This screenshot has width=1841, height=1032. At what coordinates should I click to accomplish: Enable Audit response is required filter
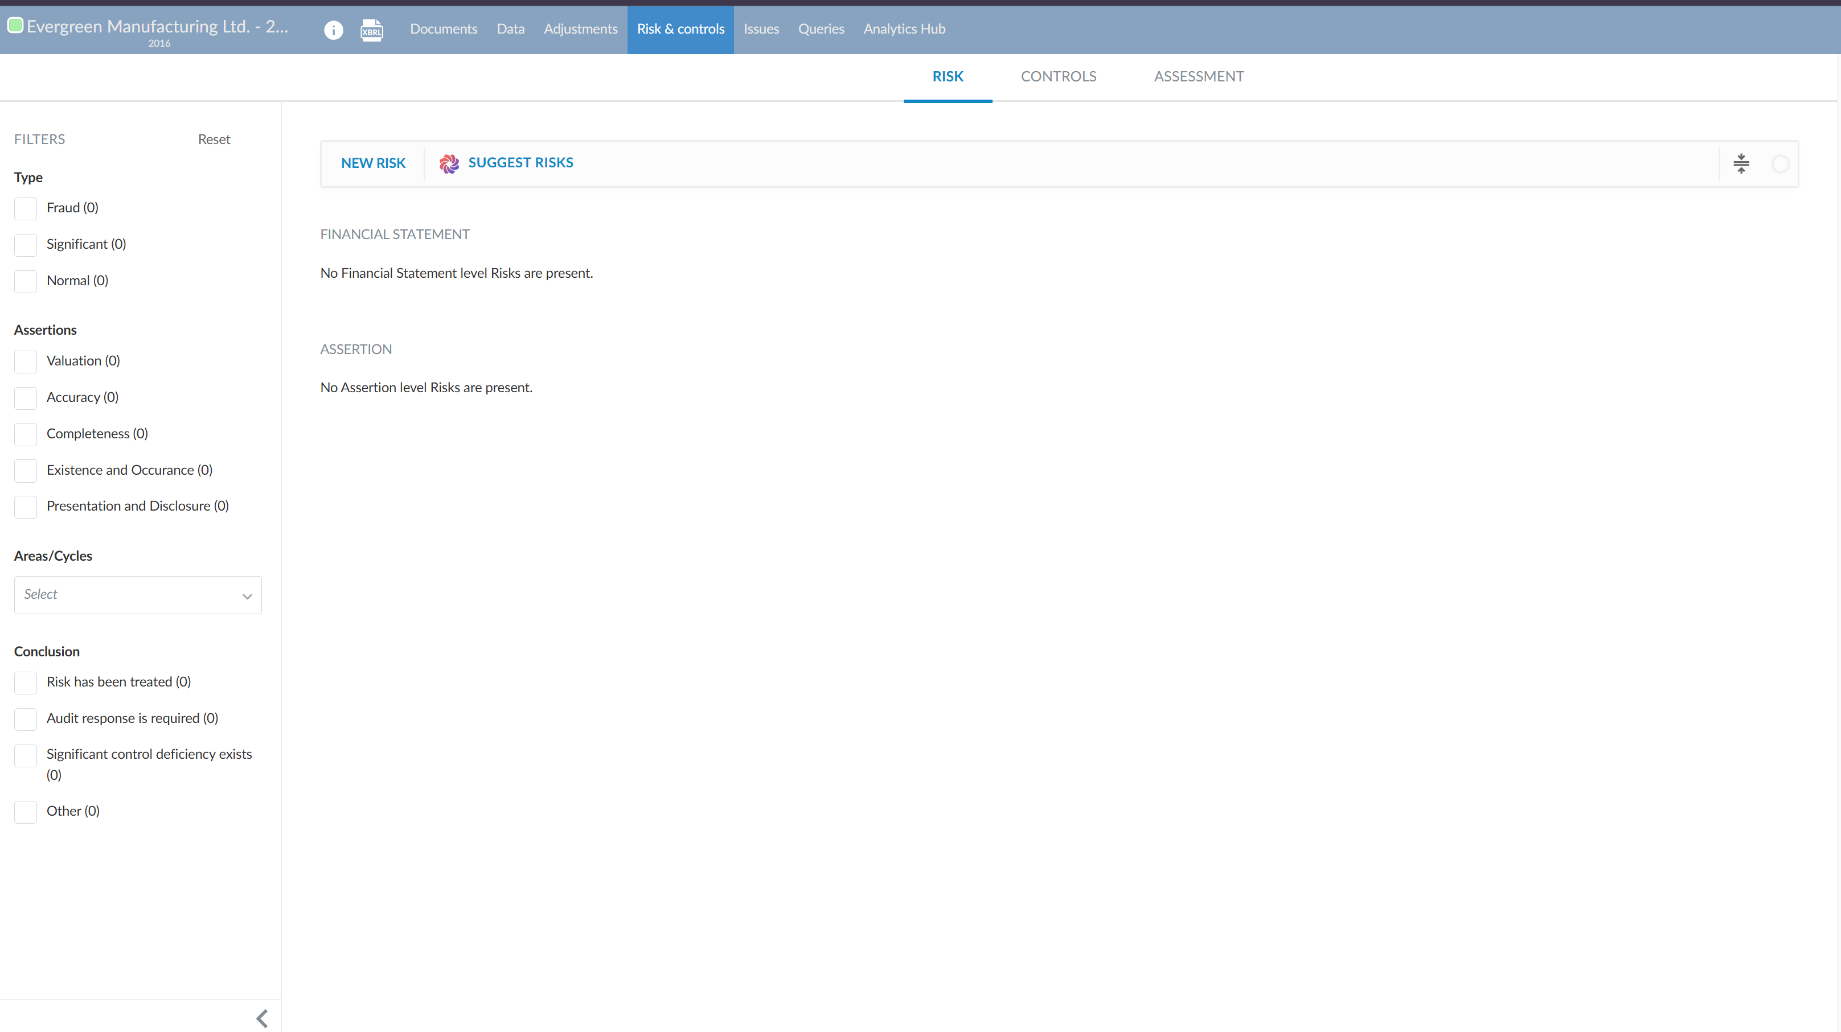pyautogui.click(x=26, y=719)
